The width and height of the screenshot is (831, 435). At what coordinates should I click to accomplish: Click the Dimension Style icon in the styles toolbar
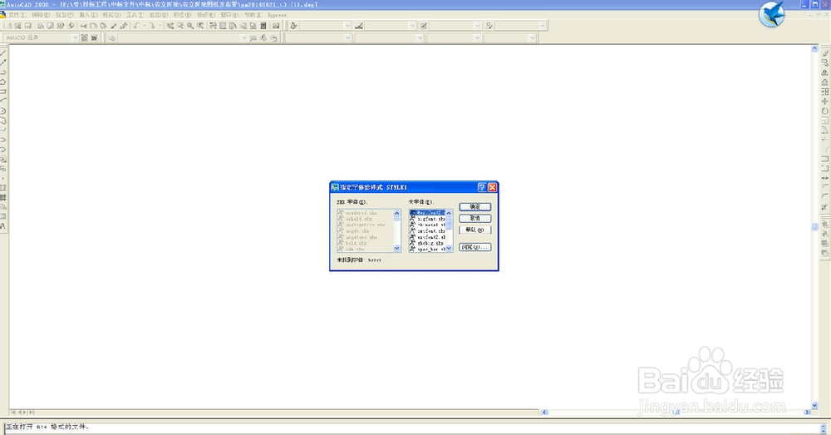click(x=359, y=26)
